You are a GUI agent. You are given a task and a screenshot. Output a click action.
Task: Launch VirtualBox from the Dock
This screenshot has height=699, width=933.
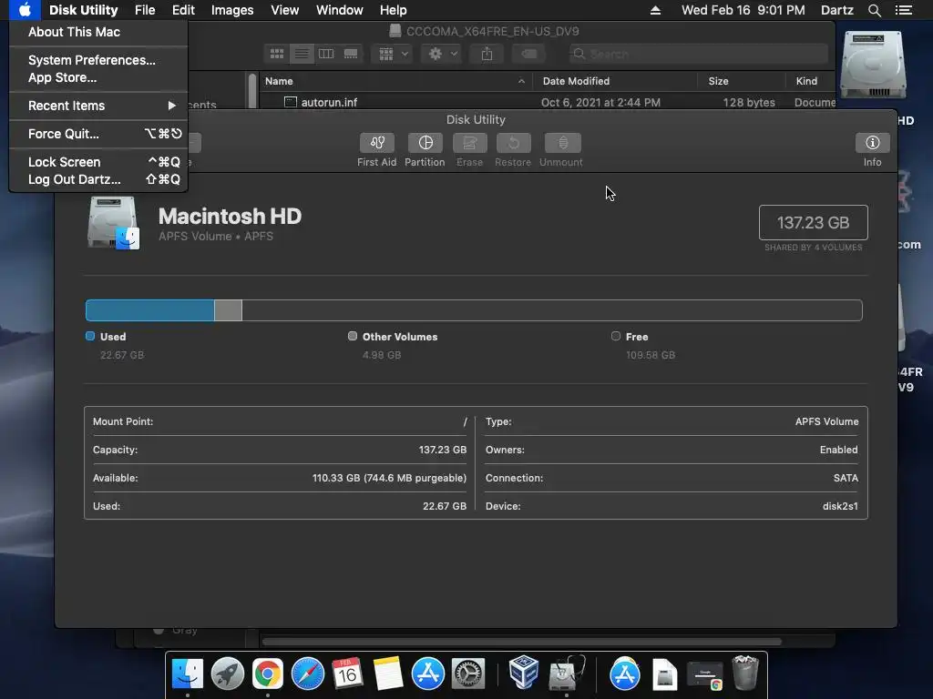click(524, 673)
